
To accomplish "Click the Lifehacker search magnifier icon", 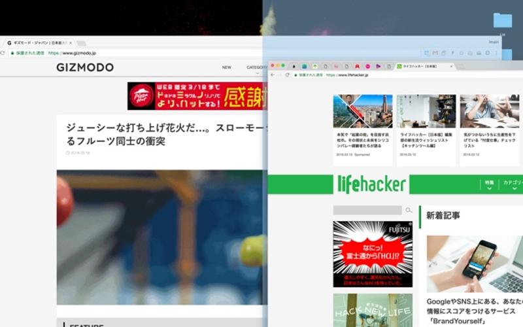I will click(x=409, y=210).
